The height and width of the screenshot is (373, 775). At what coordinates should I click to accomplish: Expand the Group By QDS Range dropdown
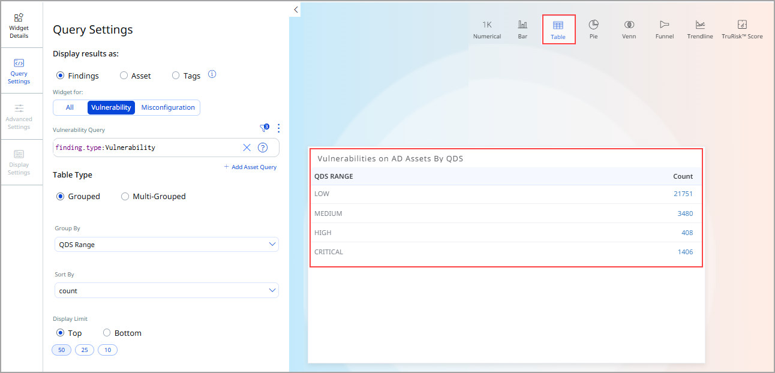pos(166,245)
